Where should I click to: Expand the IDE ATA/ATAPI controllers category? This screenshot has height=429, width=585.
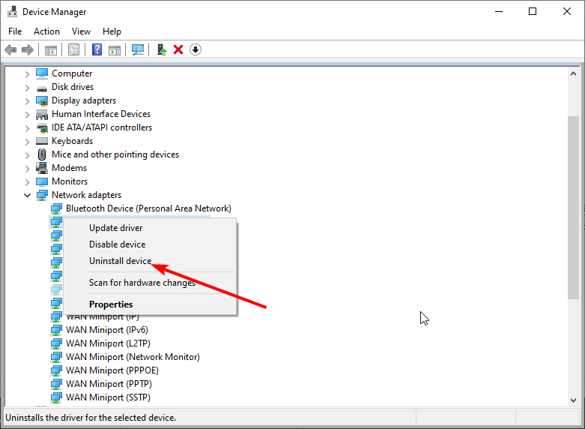(x=27, y=127)
